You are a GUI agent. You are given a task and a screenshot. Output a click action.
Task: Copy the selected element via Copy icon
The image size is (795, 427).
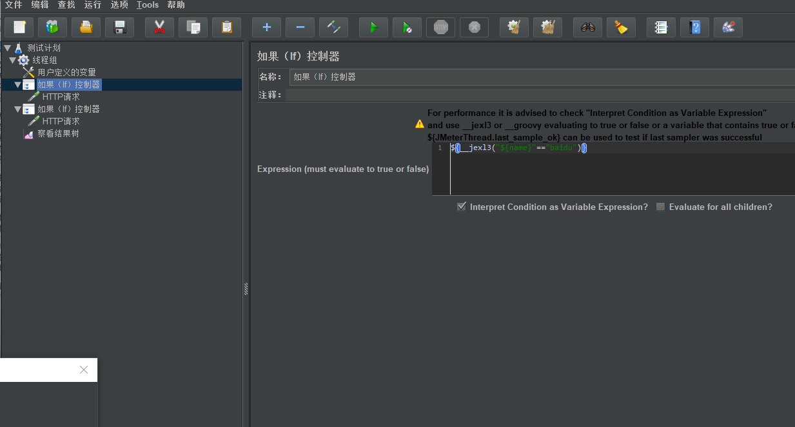point(193,27)
